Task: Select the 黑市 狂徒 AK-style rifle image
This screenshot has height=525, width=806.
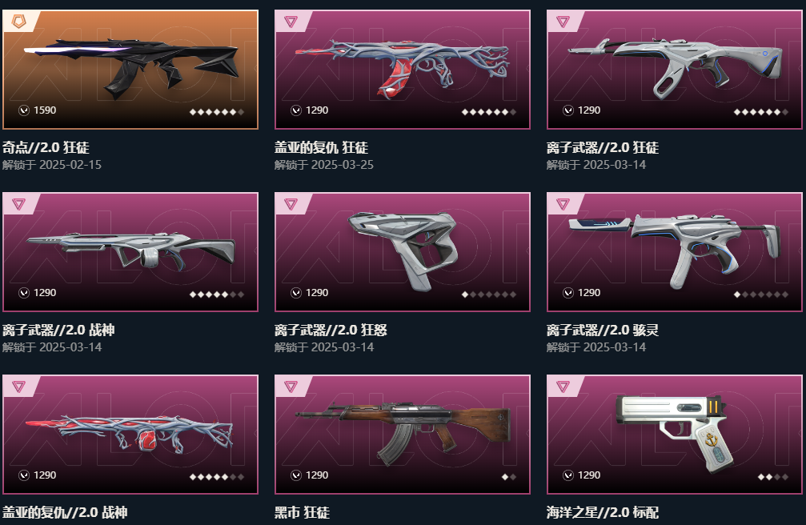Action: [x=403, y=431]
